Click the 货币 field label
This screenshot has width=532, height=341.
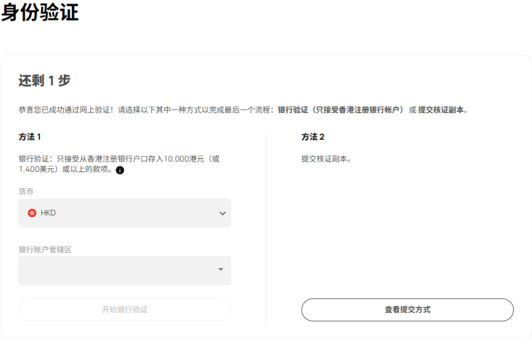coord(26,192)
